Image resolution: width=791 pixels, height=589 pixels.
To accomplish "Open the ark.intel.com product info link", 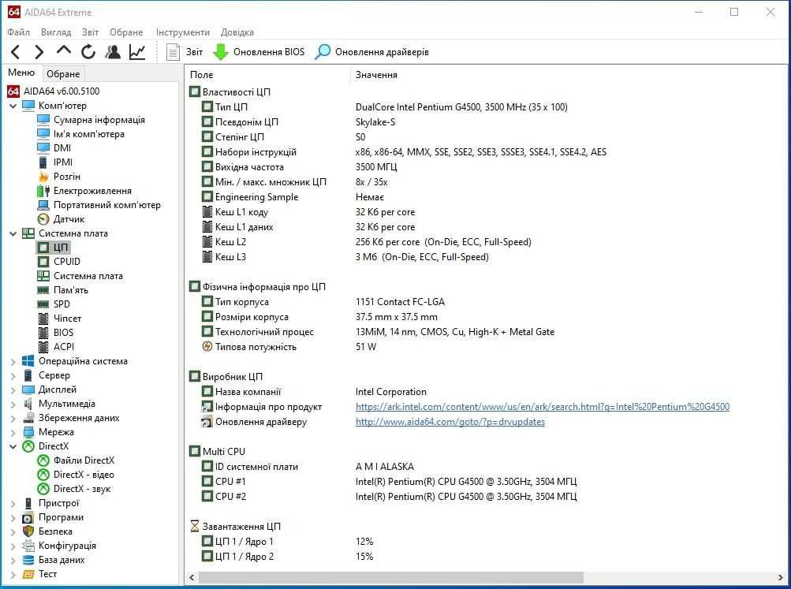I will coord(543,406).
